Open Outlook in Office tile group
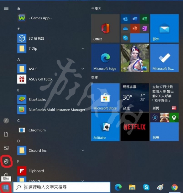183x193 pixels. [125, 19]
